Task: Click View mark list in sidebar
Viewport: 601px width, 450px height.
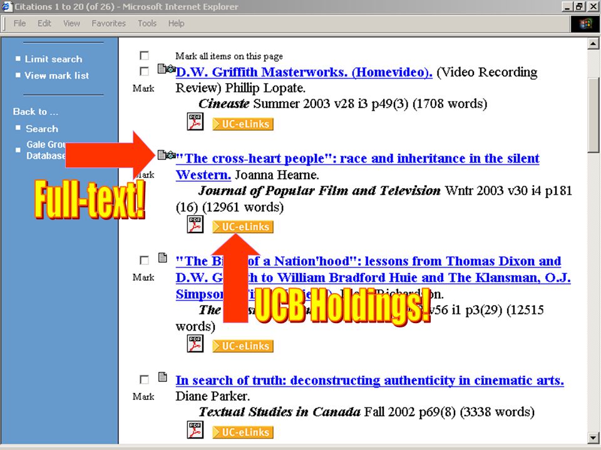Action: coord(57,76)
